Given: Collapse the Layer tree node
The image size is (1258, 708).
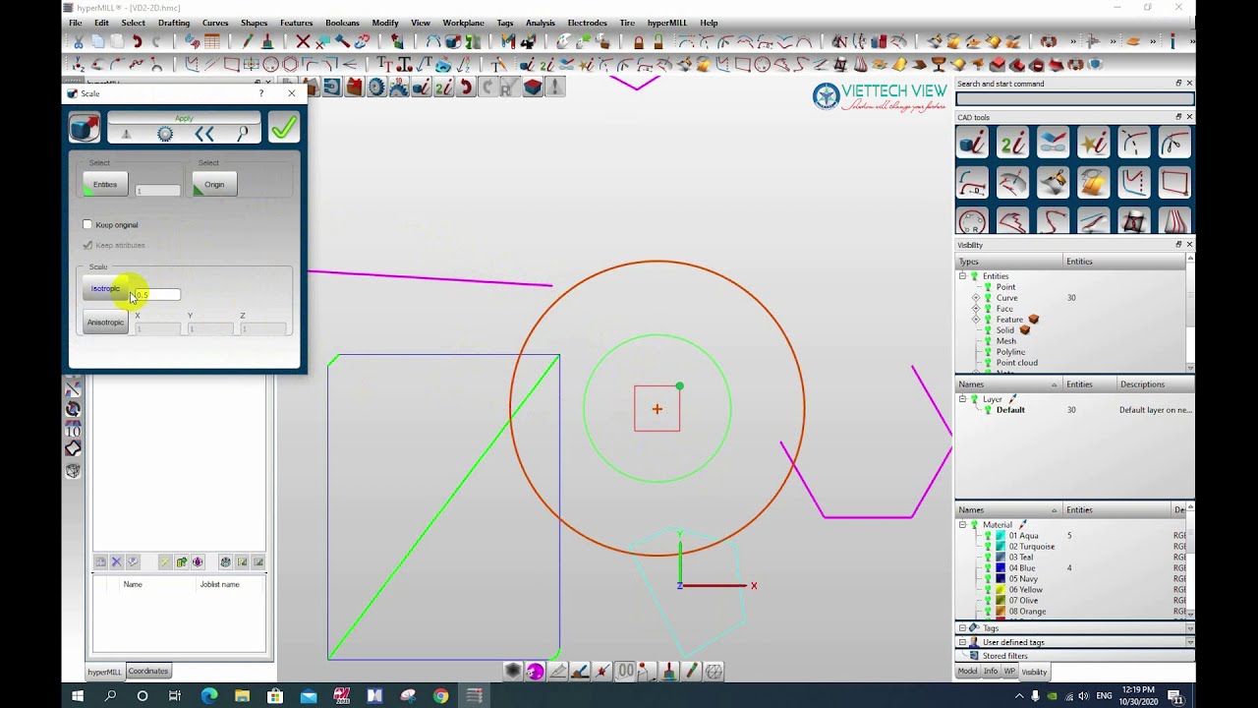Looking at the screenshot, I should 963,399.
